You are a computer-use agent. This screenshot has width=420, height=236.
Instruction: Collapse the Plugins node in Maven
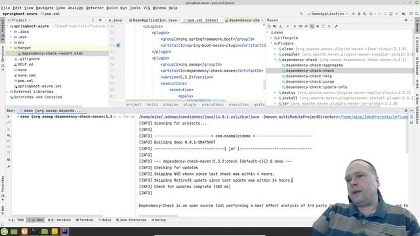(x=271, y=43)
